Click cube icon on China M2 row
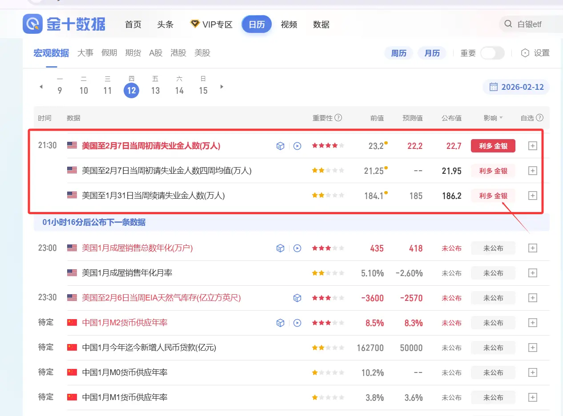The height and width of the screenshot is (416, 563). (281, 323)
